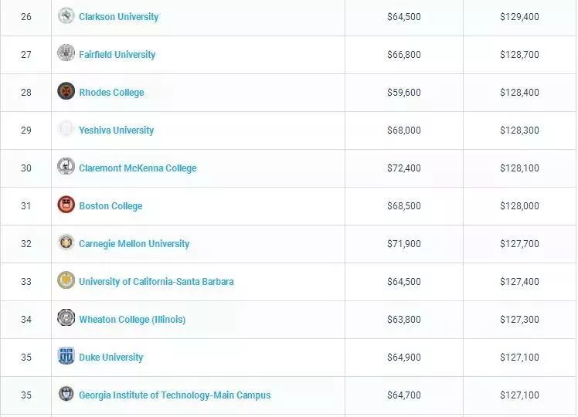Click the Claremont McKenna College seal icon
Viewport: 578px width, 417px height.
coord(66,167)
